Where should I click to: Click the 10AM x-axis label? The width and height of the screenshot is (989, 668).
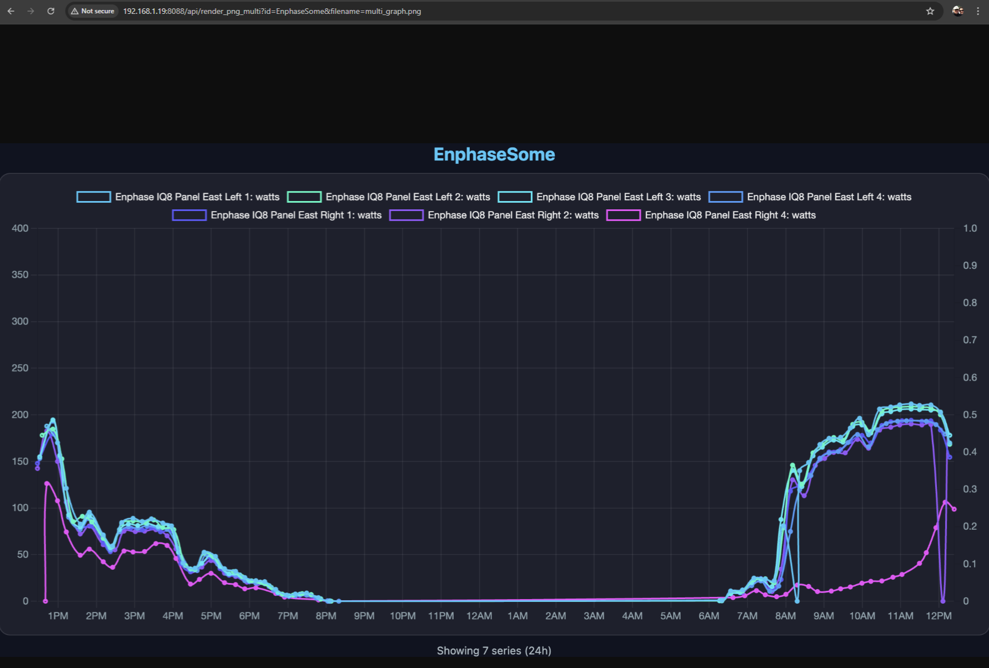[862, 616]
